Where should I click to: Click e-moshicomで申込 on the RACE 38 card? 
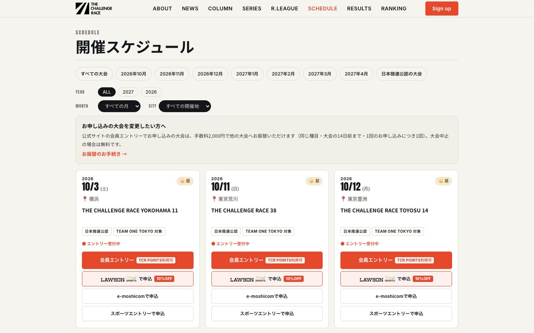coord(267,296)
